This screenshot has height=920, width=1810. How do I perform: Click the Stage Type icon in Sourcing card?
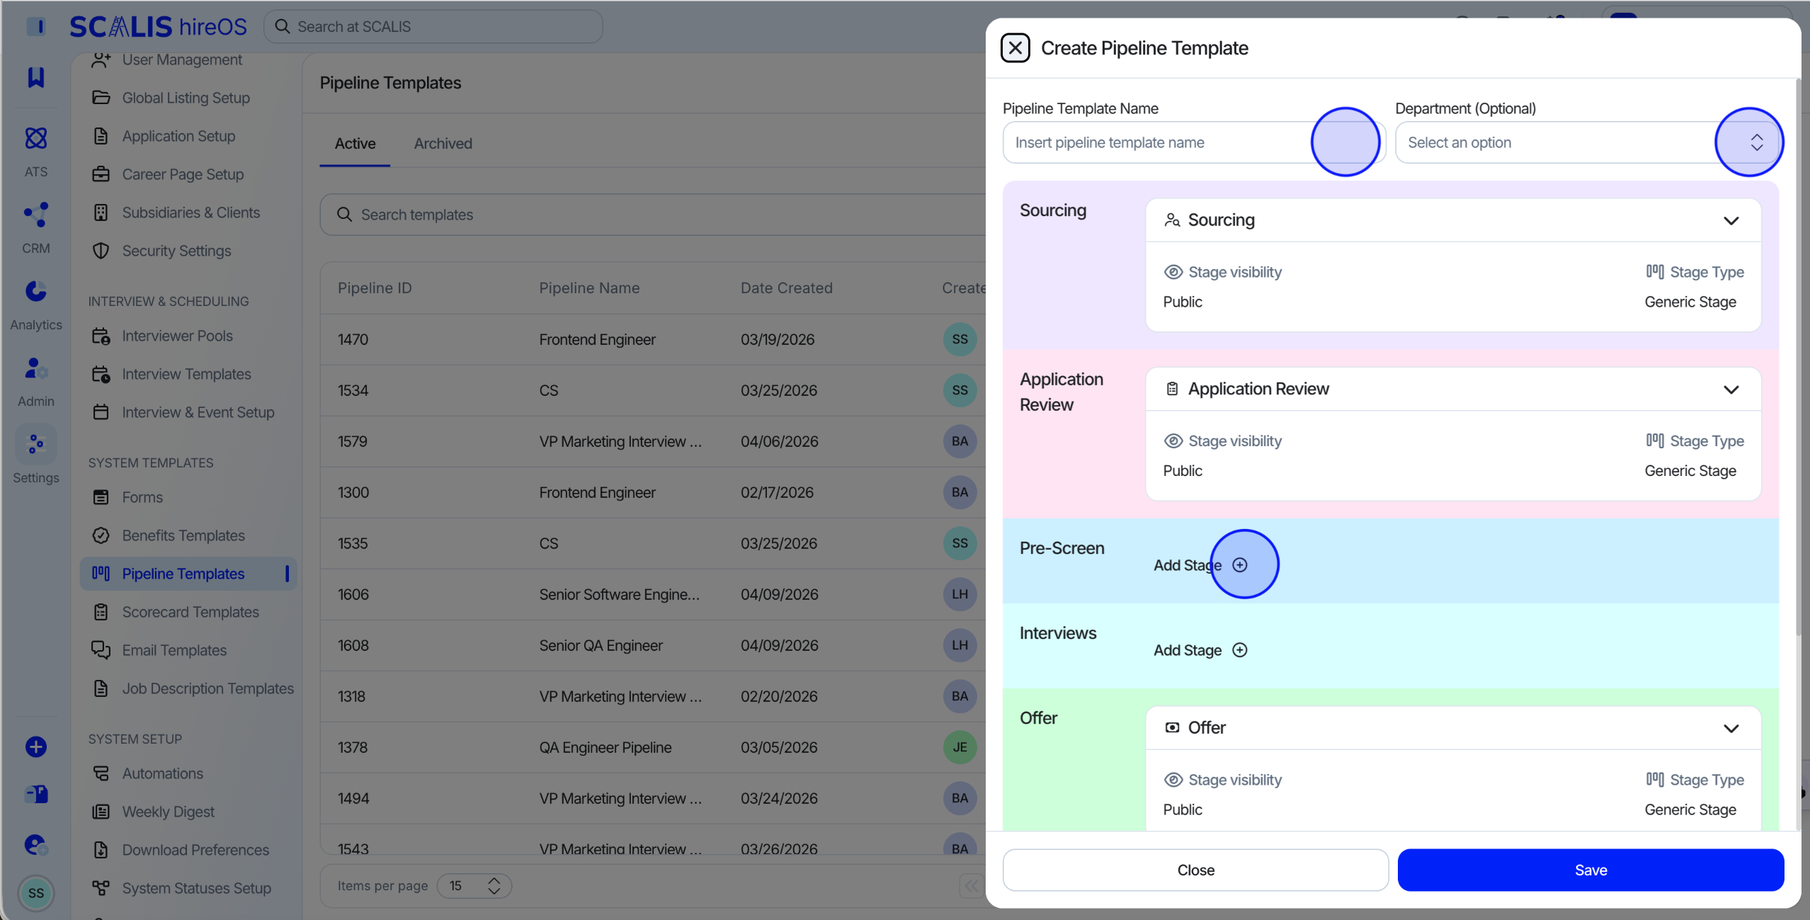tap(1655, 271)
